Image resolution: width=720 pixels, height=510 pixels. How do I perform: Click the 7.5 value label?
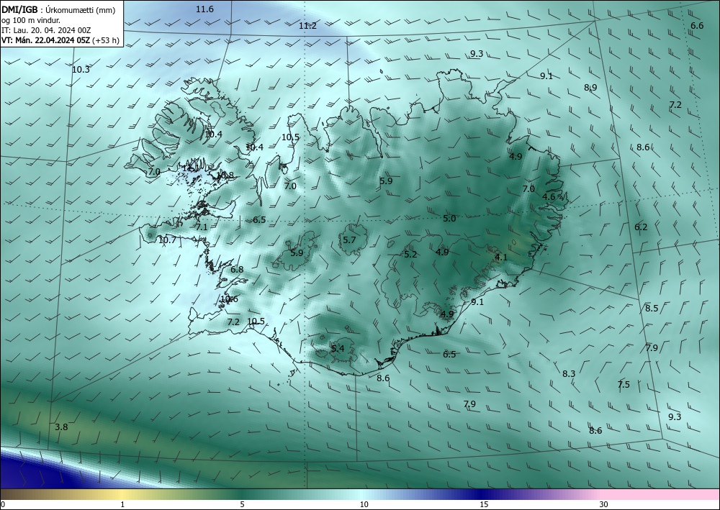624,385
